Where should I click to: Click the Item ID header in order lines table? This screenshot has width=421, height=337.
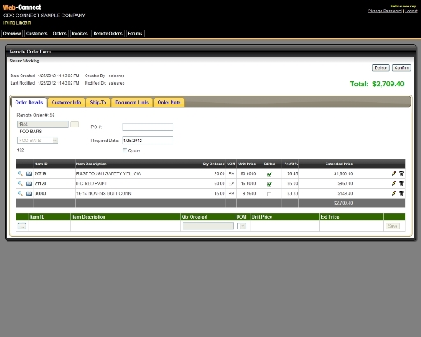41,164
